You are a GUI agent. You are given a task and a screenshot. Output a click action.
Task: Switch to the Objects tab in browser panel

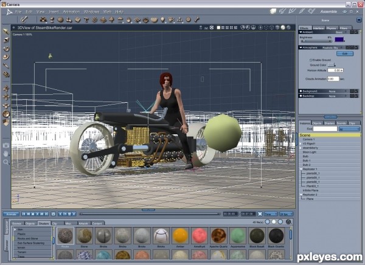[30, 224]
